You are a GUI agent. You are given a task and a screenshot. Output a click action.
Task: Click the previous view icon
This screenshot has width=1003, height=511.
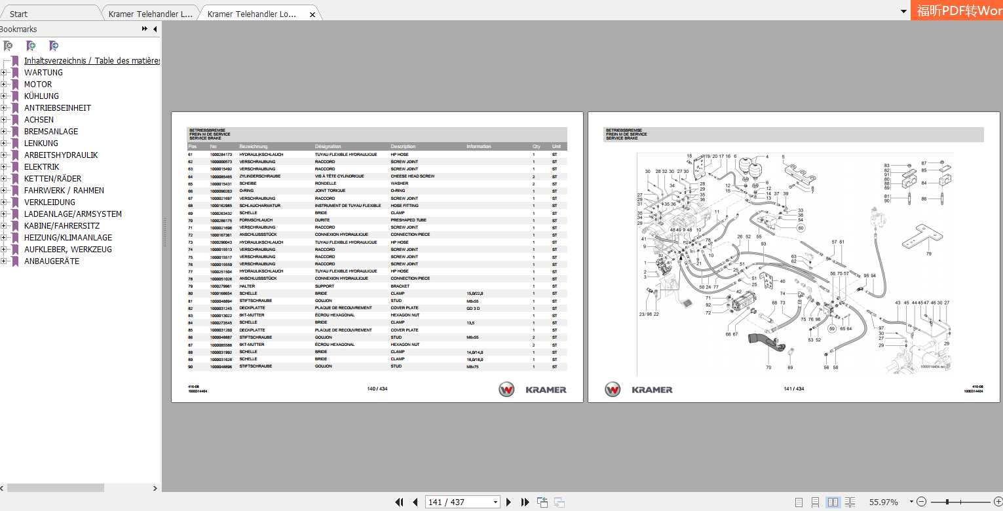542,502
